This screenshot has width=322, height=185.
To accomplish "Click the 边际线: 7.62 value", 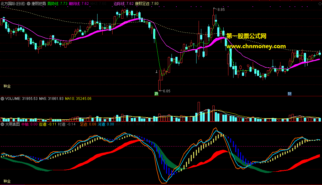I will (x=123, y=4).
